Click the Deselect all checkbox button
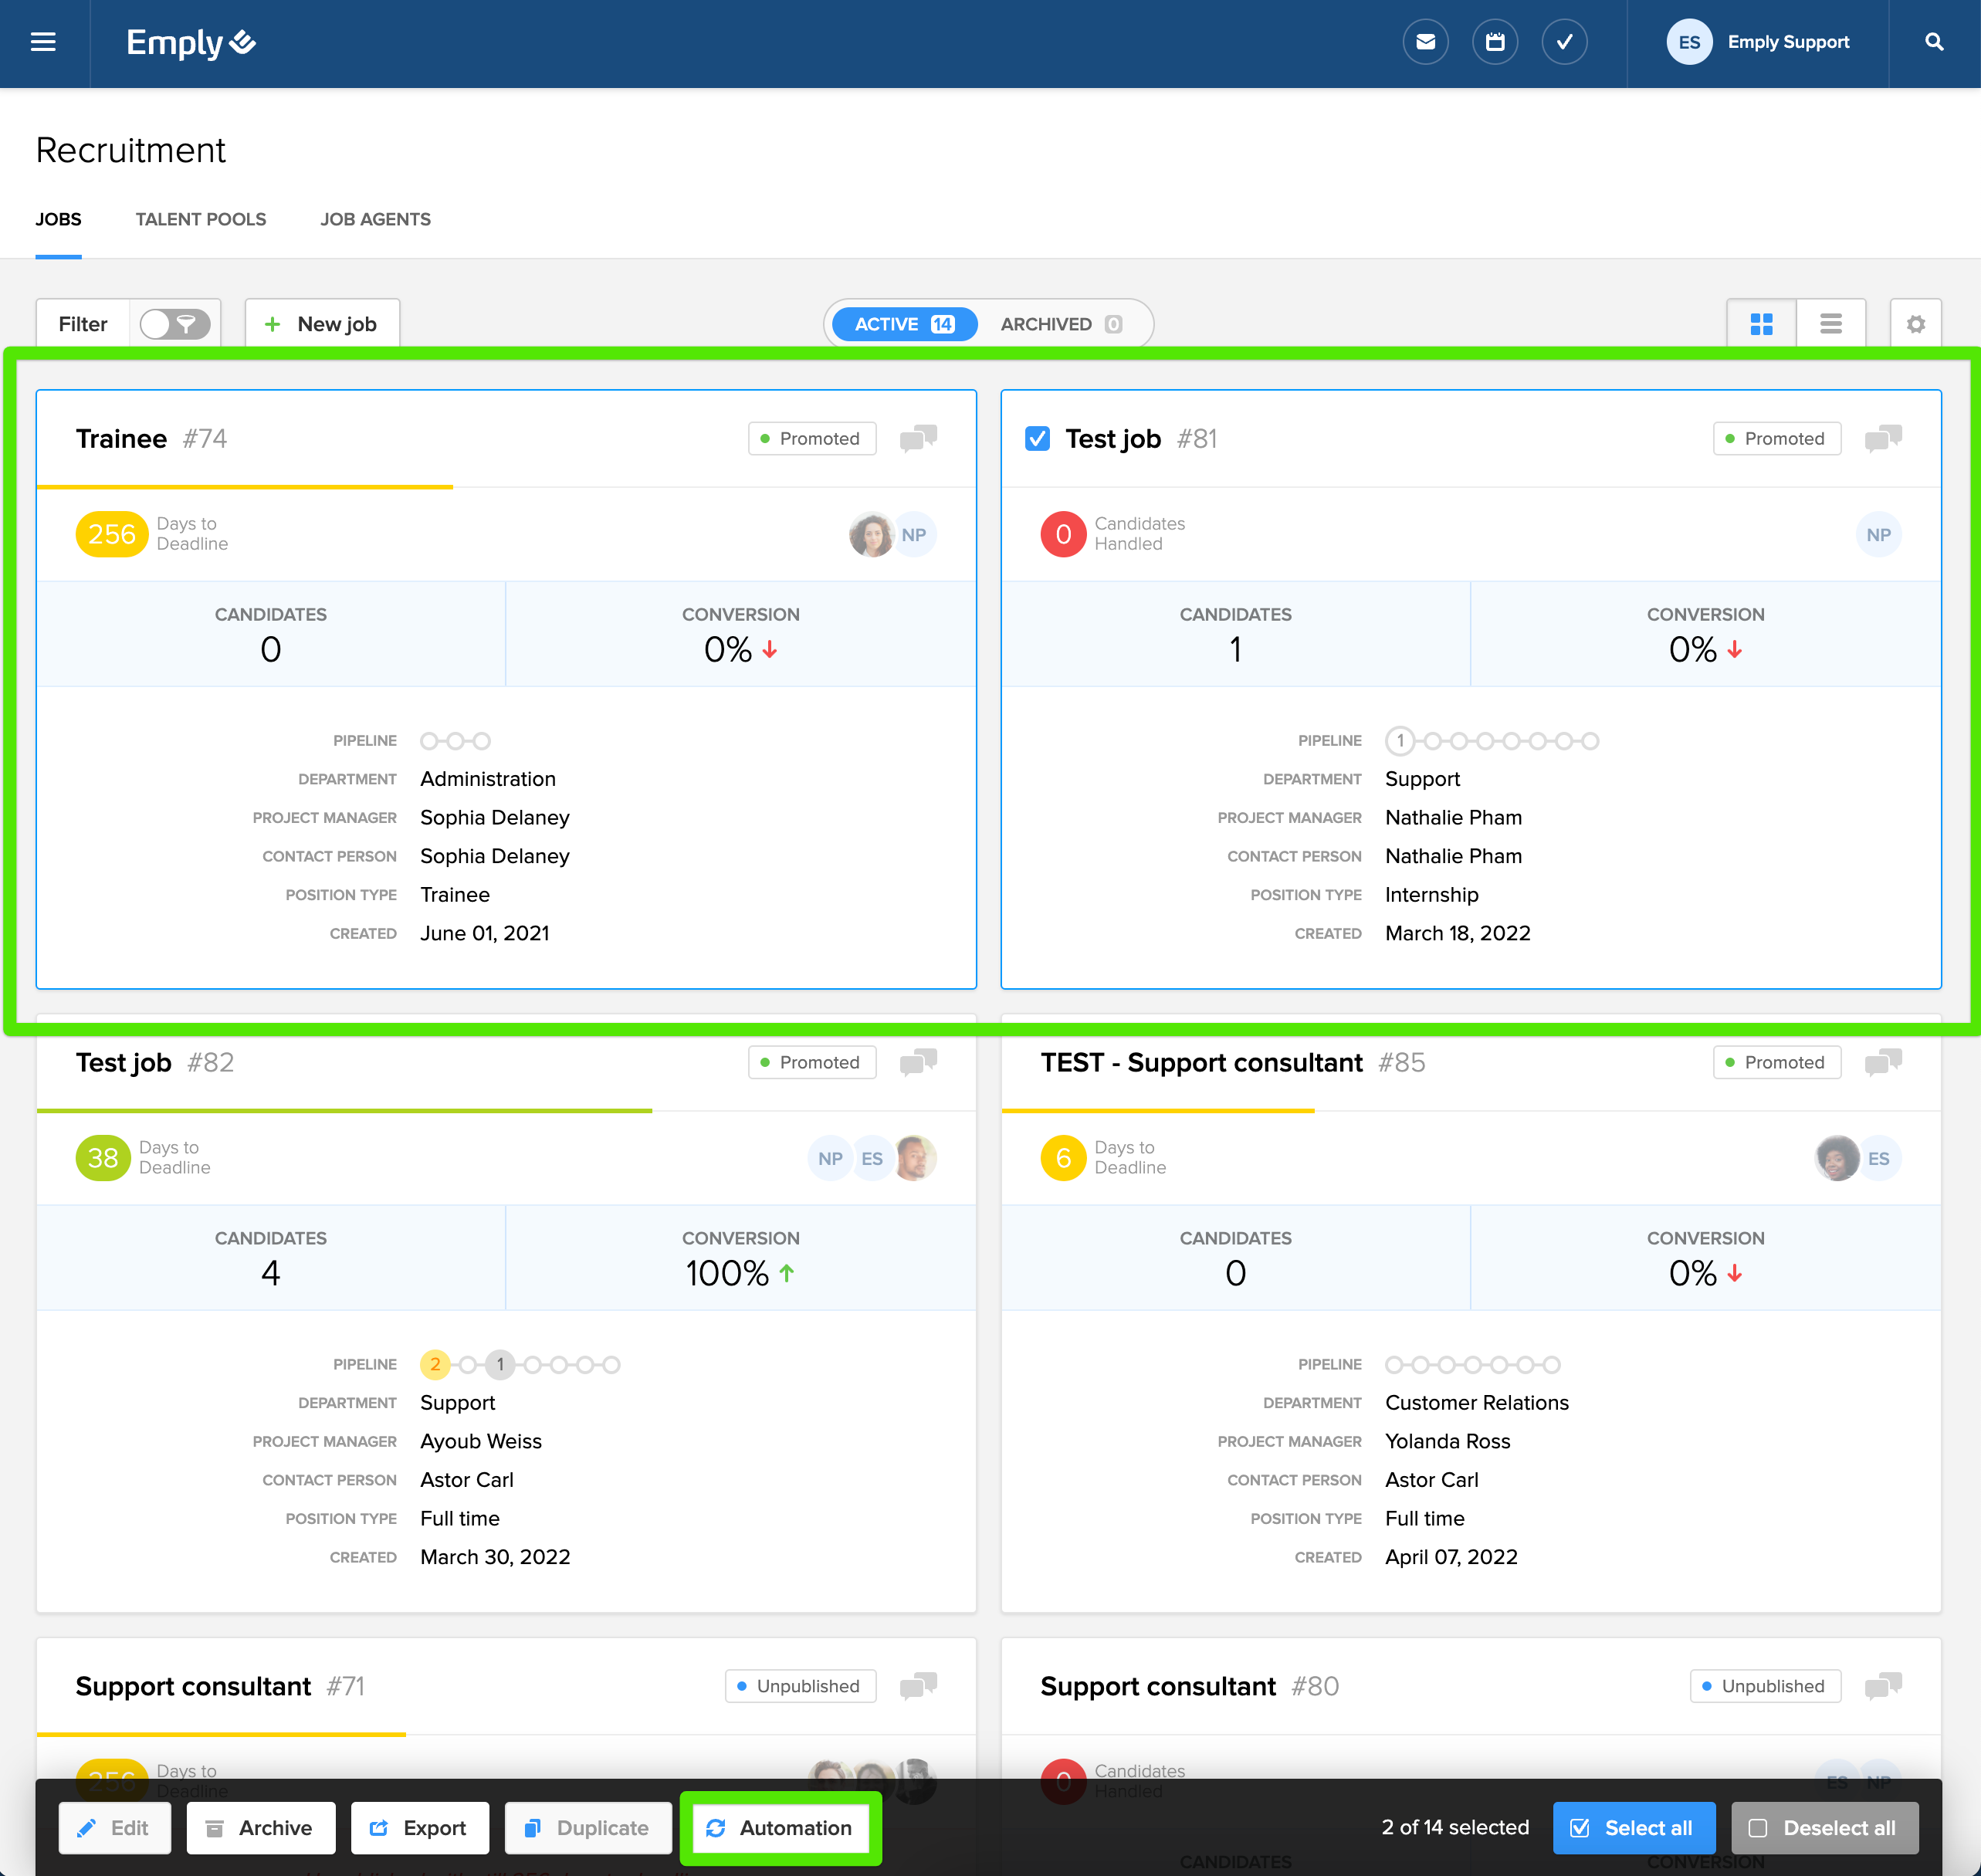1981x1876 pixels. click(x=1824, y=1828)
